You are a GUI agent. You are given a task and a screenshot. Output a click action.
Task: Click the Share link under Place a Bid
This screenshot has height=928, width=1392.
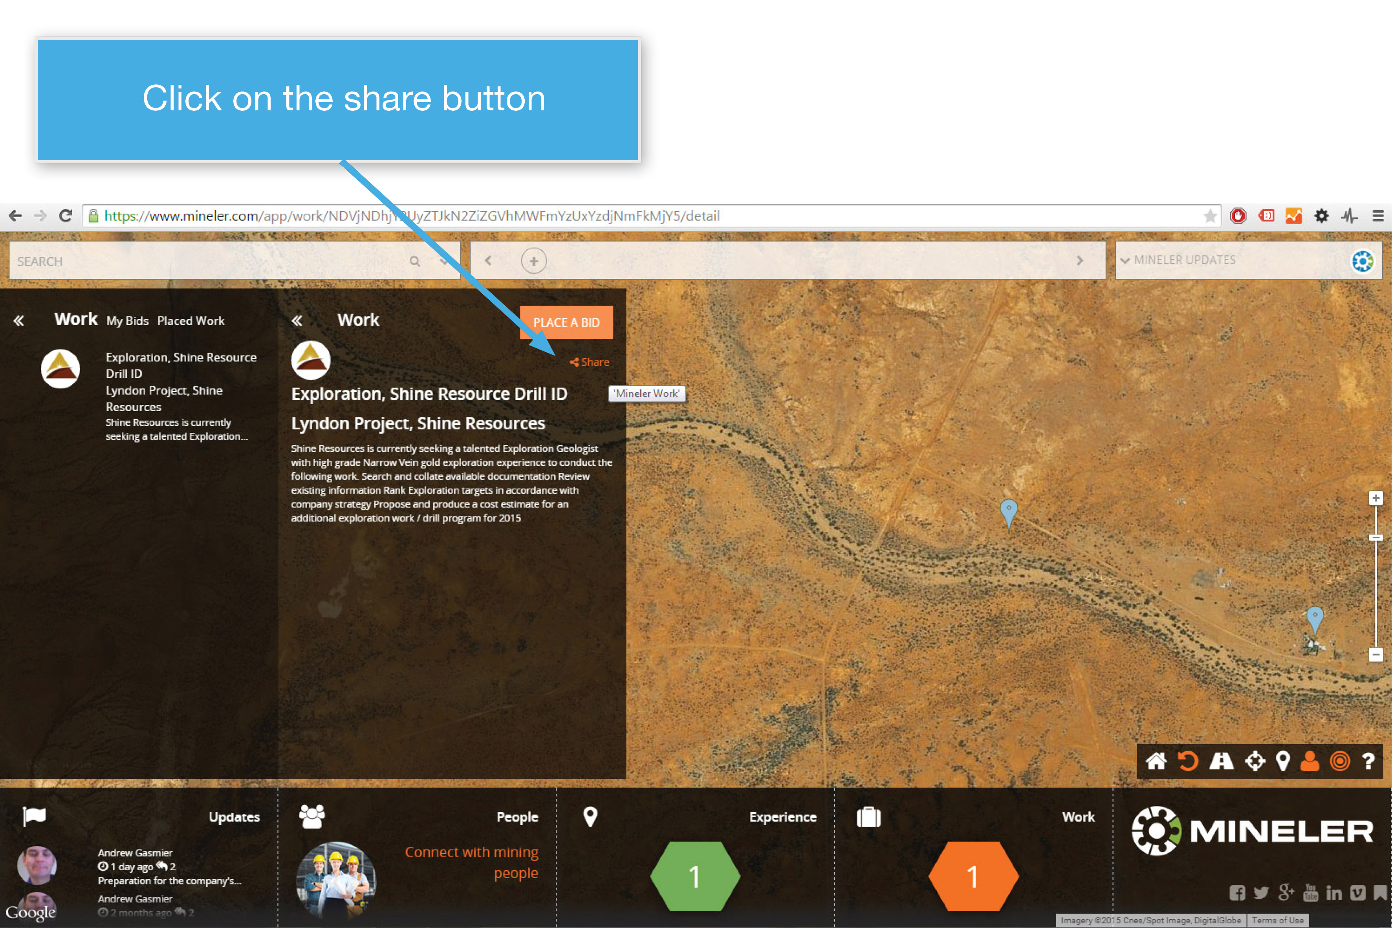[x=590, y=362]
